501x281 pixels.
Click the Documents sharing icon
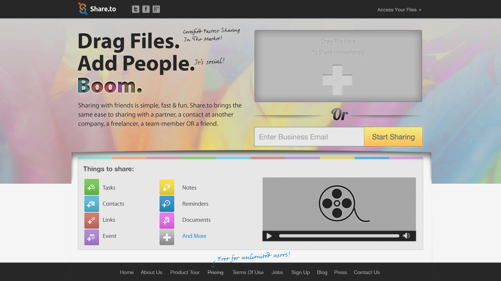tap(167, 220)
